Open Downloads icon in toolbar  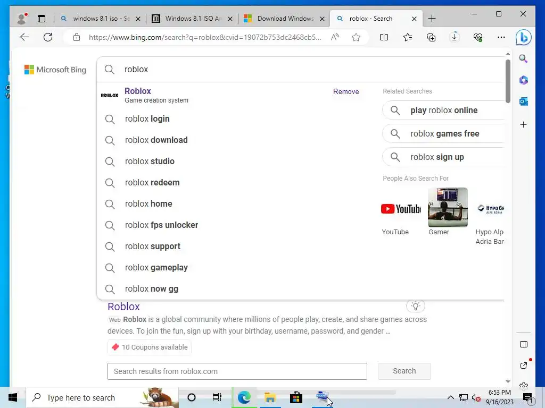455,37
